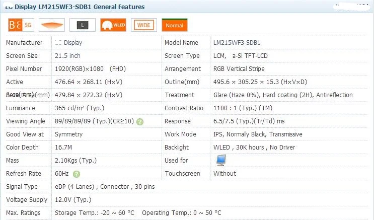374x220 pixels.
Task: Select the bezel area 479.84 × 272.32 value
Action: click(x=89, y=95)
